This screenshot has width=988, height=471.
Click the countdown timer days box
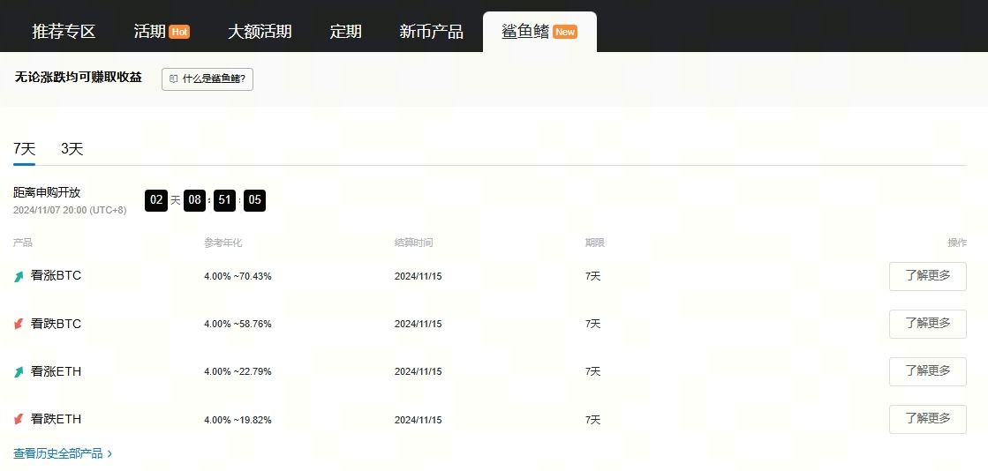coord(156,200)
